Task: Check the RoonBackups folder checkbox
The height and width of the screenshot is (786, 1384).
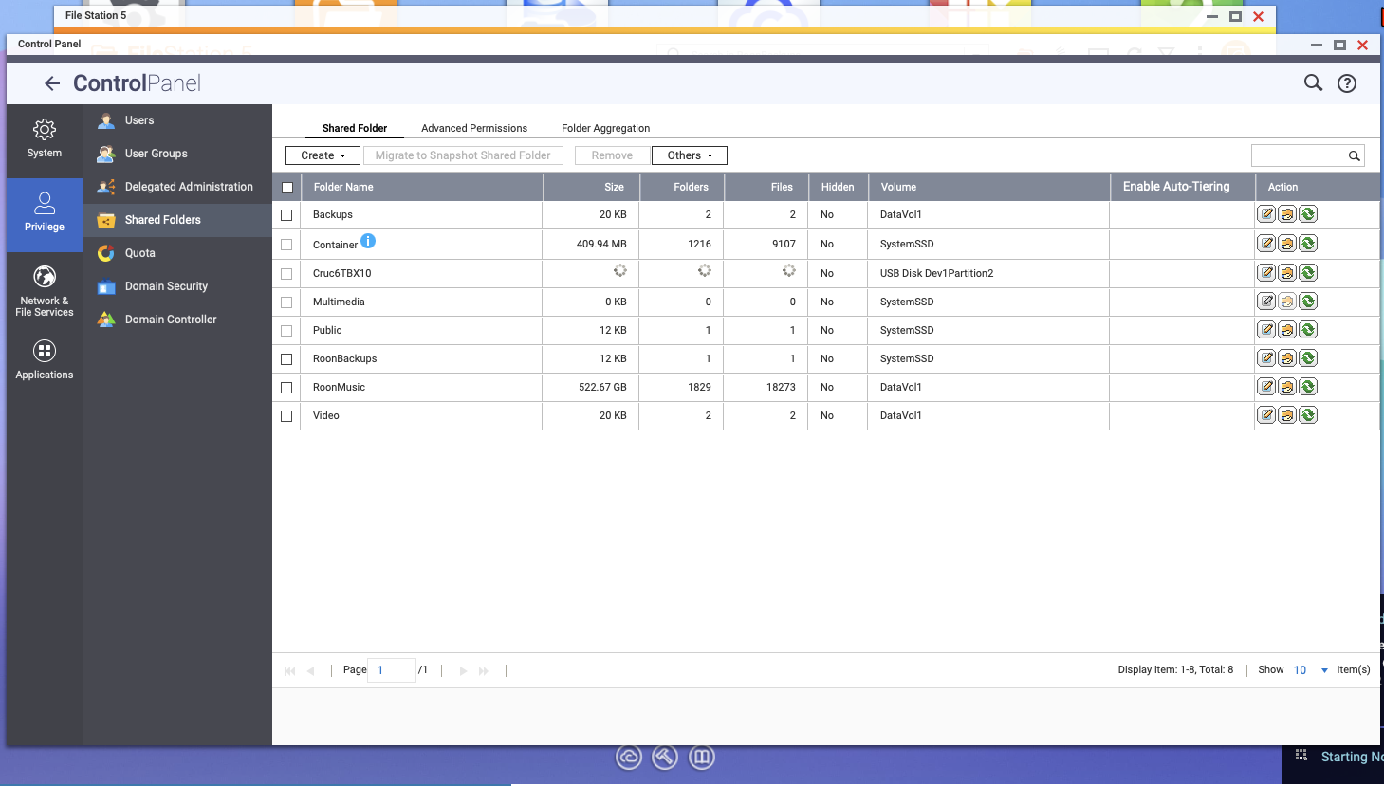Action: pyautogui.click(x=286, y=359)
